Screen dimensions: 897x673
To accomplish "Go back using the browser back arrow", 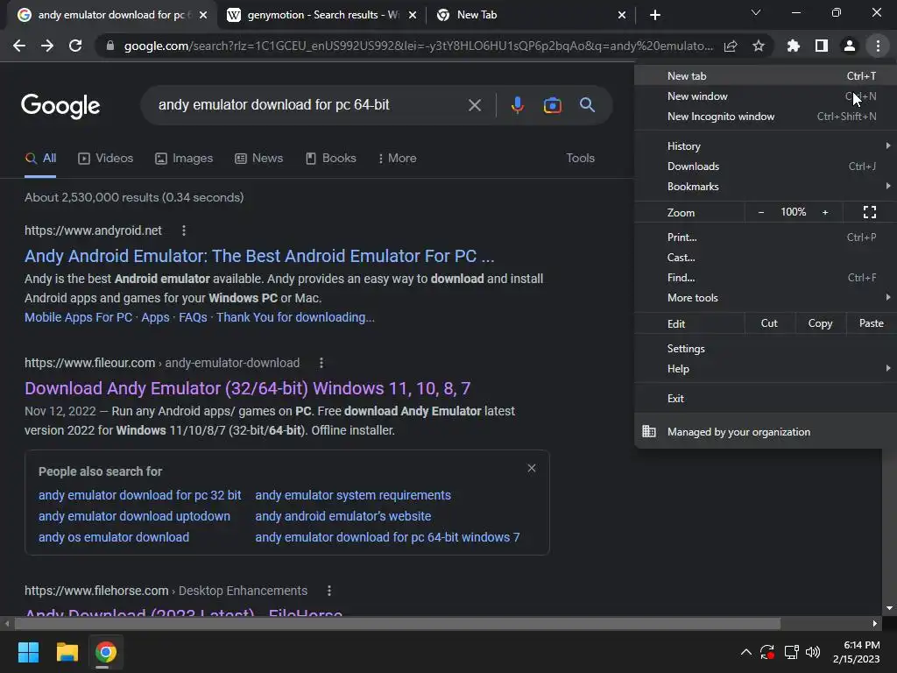I will (19, 46).
